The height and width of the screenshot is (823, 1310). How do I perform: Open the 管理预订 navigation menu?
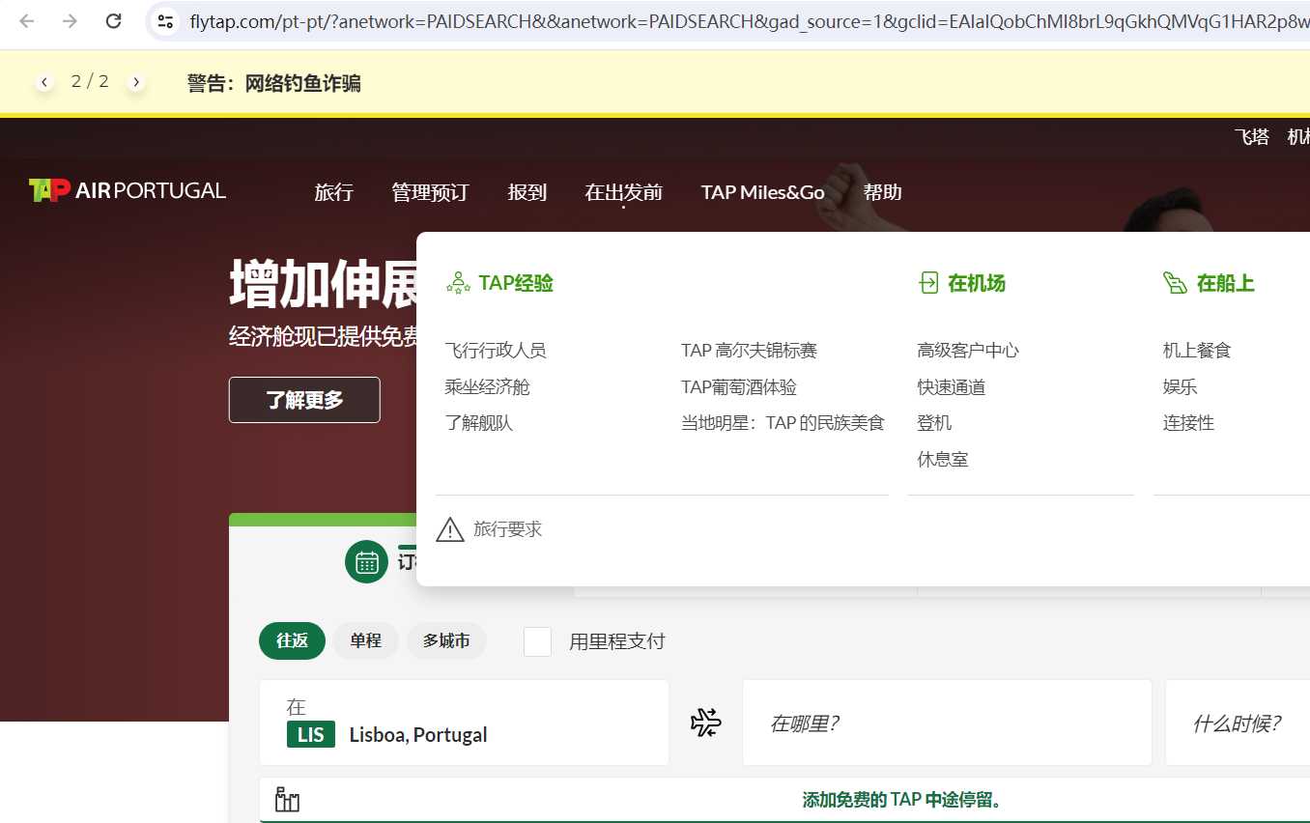click(x=430, y=192)
